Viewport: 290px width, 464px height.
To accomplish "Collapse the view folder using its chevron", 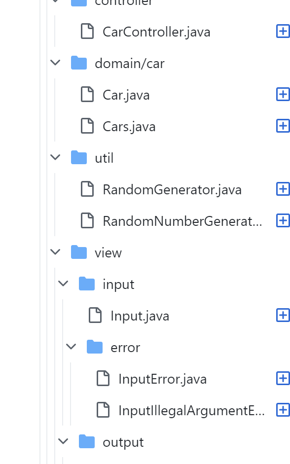I will [x=55, y=252].
